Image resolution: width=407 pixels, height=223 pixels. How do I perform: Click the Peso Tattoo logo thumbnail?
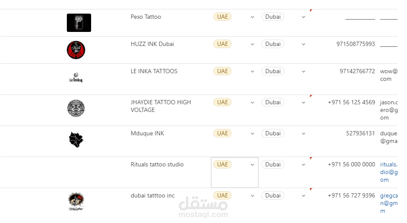79,23
